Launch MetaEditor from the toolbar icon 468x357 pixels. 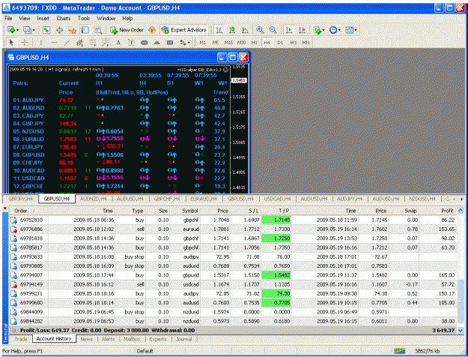[x=152, y=30]
